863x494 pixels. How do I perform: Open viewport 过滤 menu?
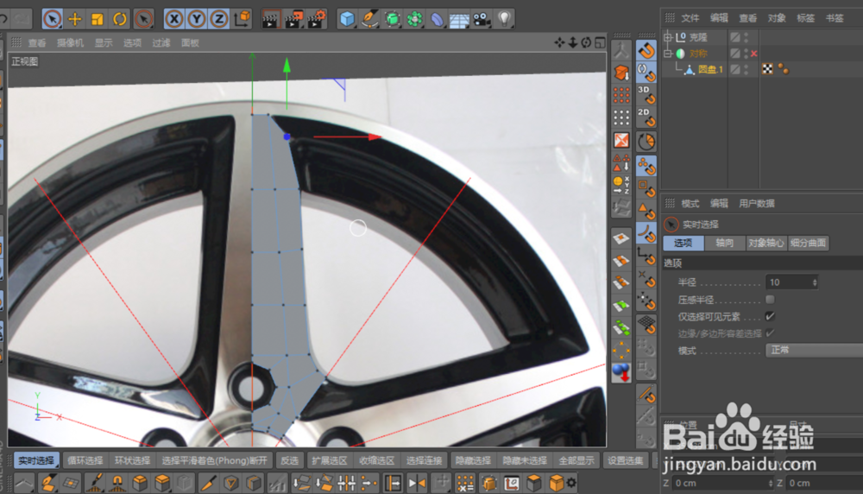point(161,42)
